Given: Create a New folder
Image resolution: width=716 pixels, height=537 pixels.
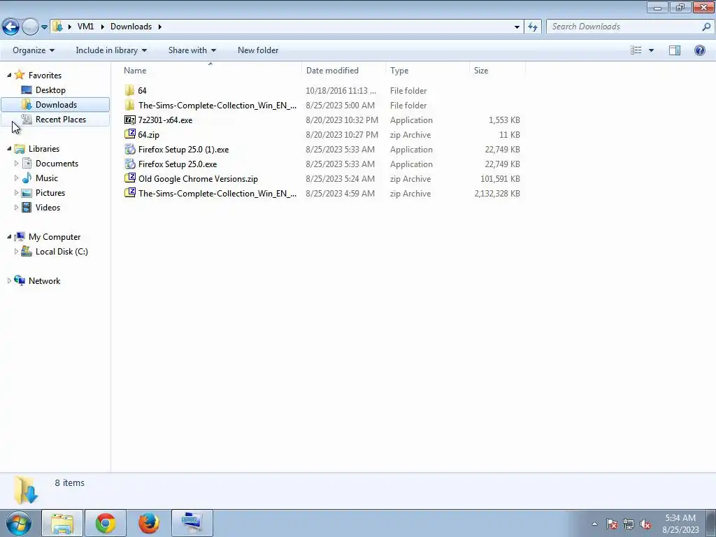Looking at the screenshot, I should click(x=258, y=50).
